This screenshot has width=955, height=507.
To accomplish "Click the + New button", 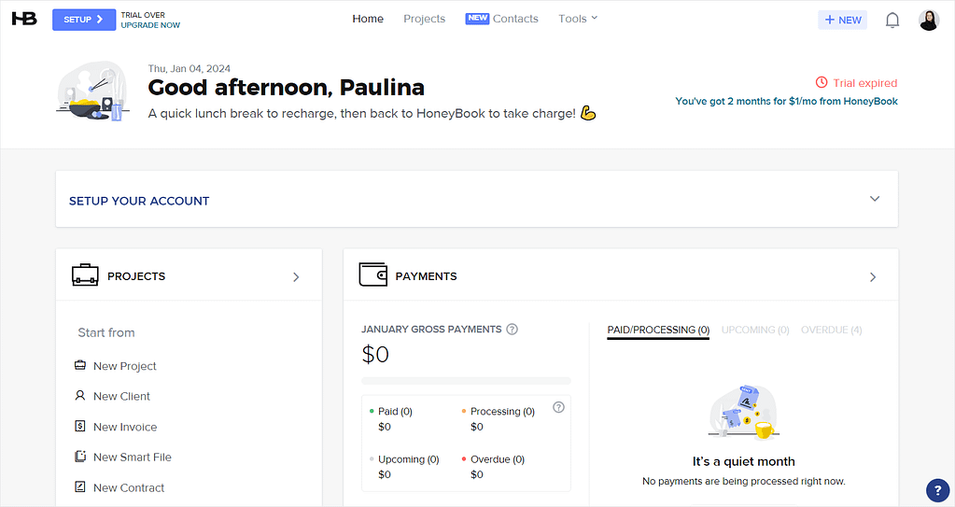I will [842, 21].
